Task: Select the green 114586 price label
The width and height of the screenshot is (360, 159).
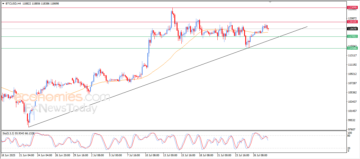Action: (x=352, y=48)
